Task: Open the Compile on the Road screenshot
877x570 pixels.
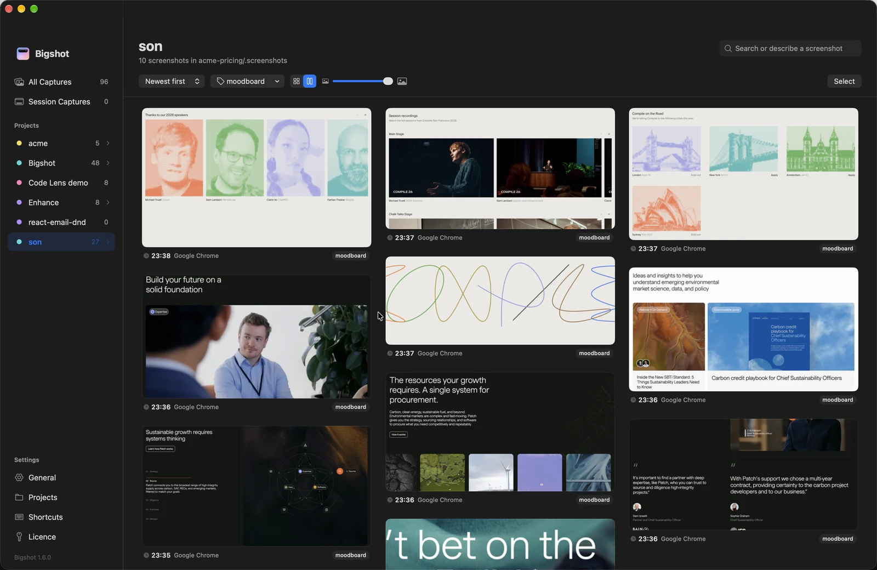Action: pyautogui.click(x=743, y=174)
